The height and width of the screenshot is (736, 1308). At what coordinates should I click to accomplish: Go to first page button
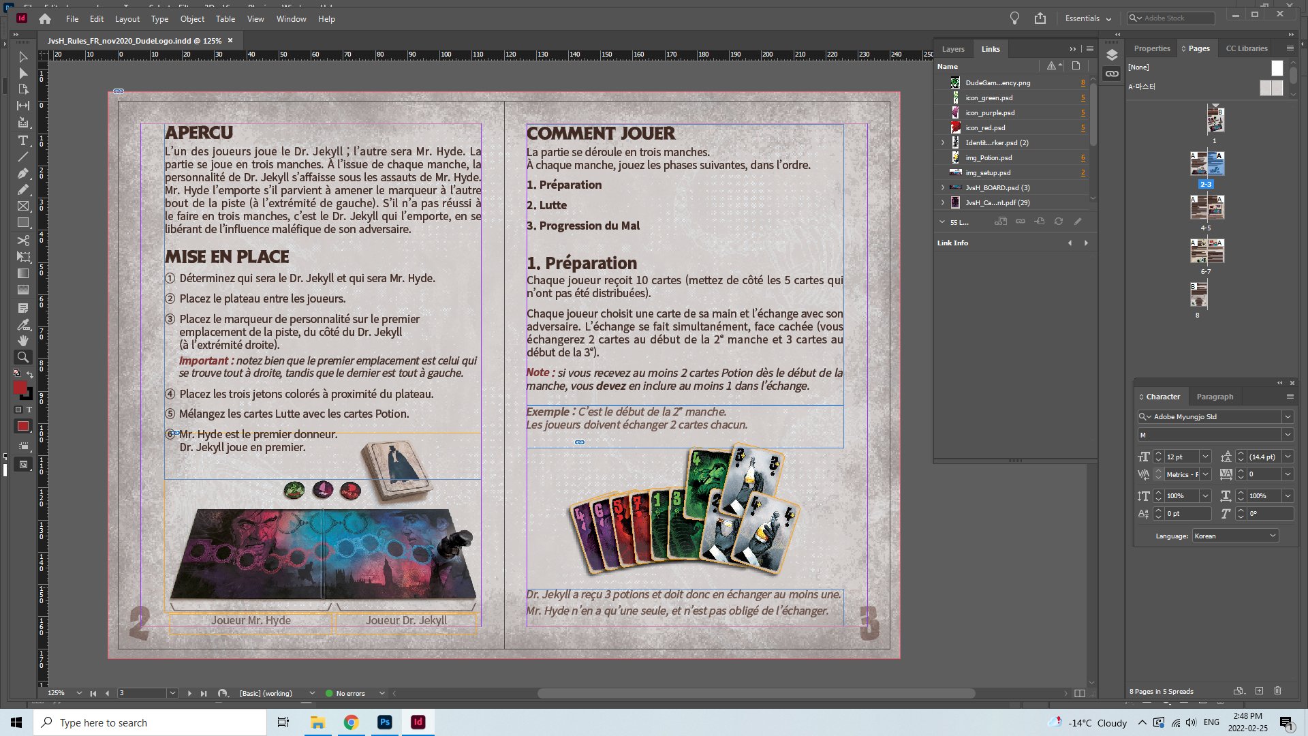[93, 694]
